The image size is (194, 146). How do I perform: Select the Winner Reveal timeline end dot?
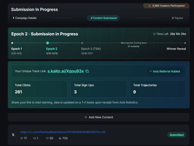coord(185,43)
